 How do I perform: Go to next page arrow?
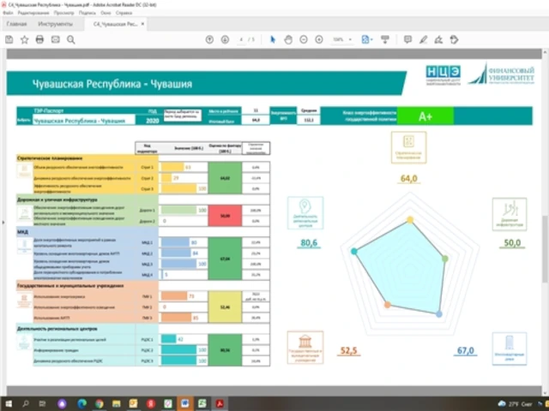[225, 39]
